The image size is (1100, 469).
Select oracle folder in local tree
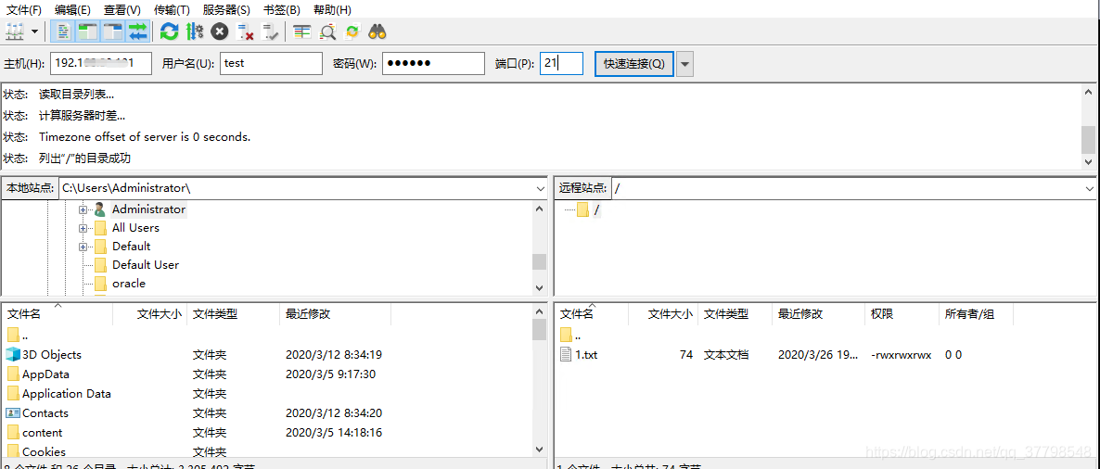128,284
